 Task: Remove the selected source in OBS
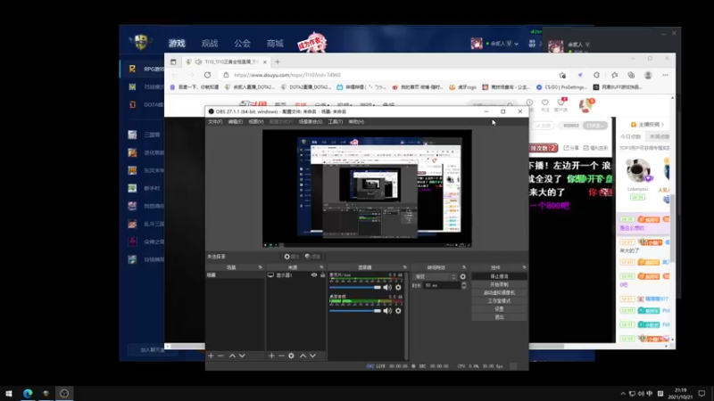click(281, 356)
